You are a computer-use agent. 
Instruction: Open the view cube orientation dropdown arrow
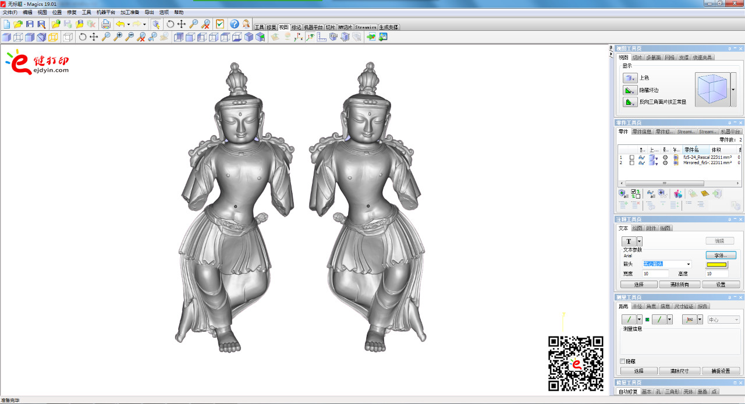tap(733, 90)
